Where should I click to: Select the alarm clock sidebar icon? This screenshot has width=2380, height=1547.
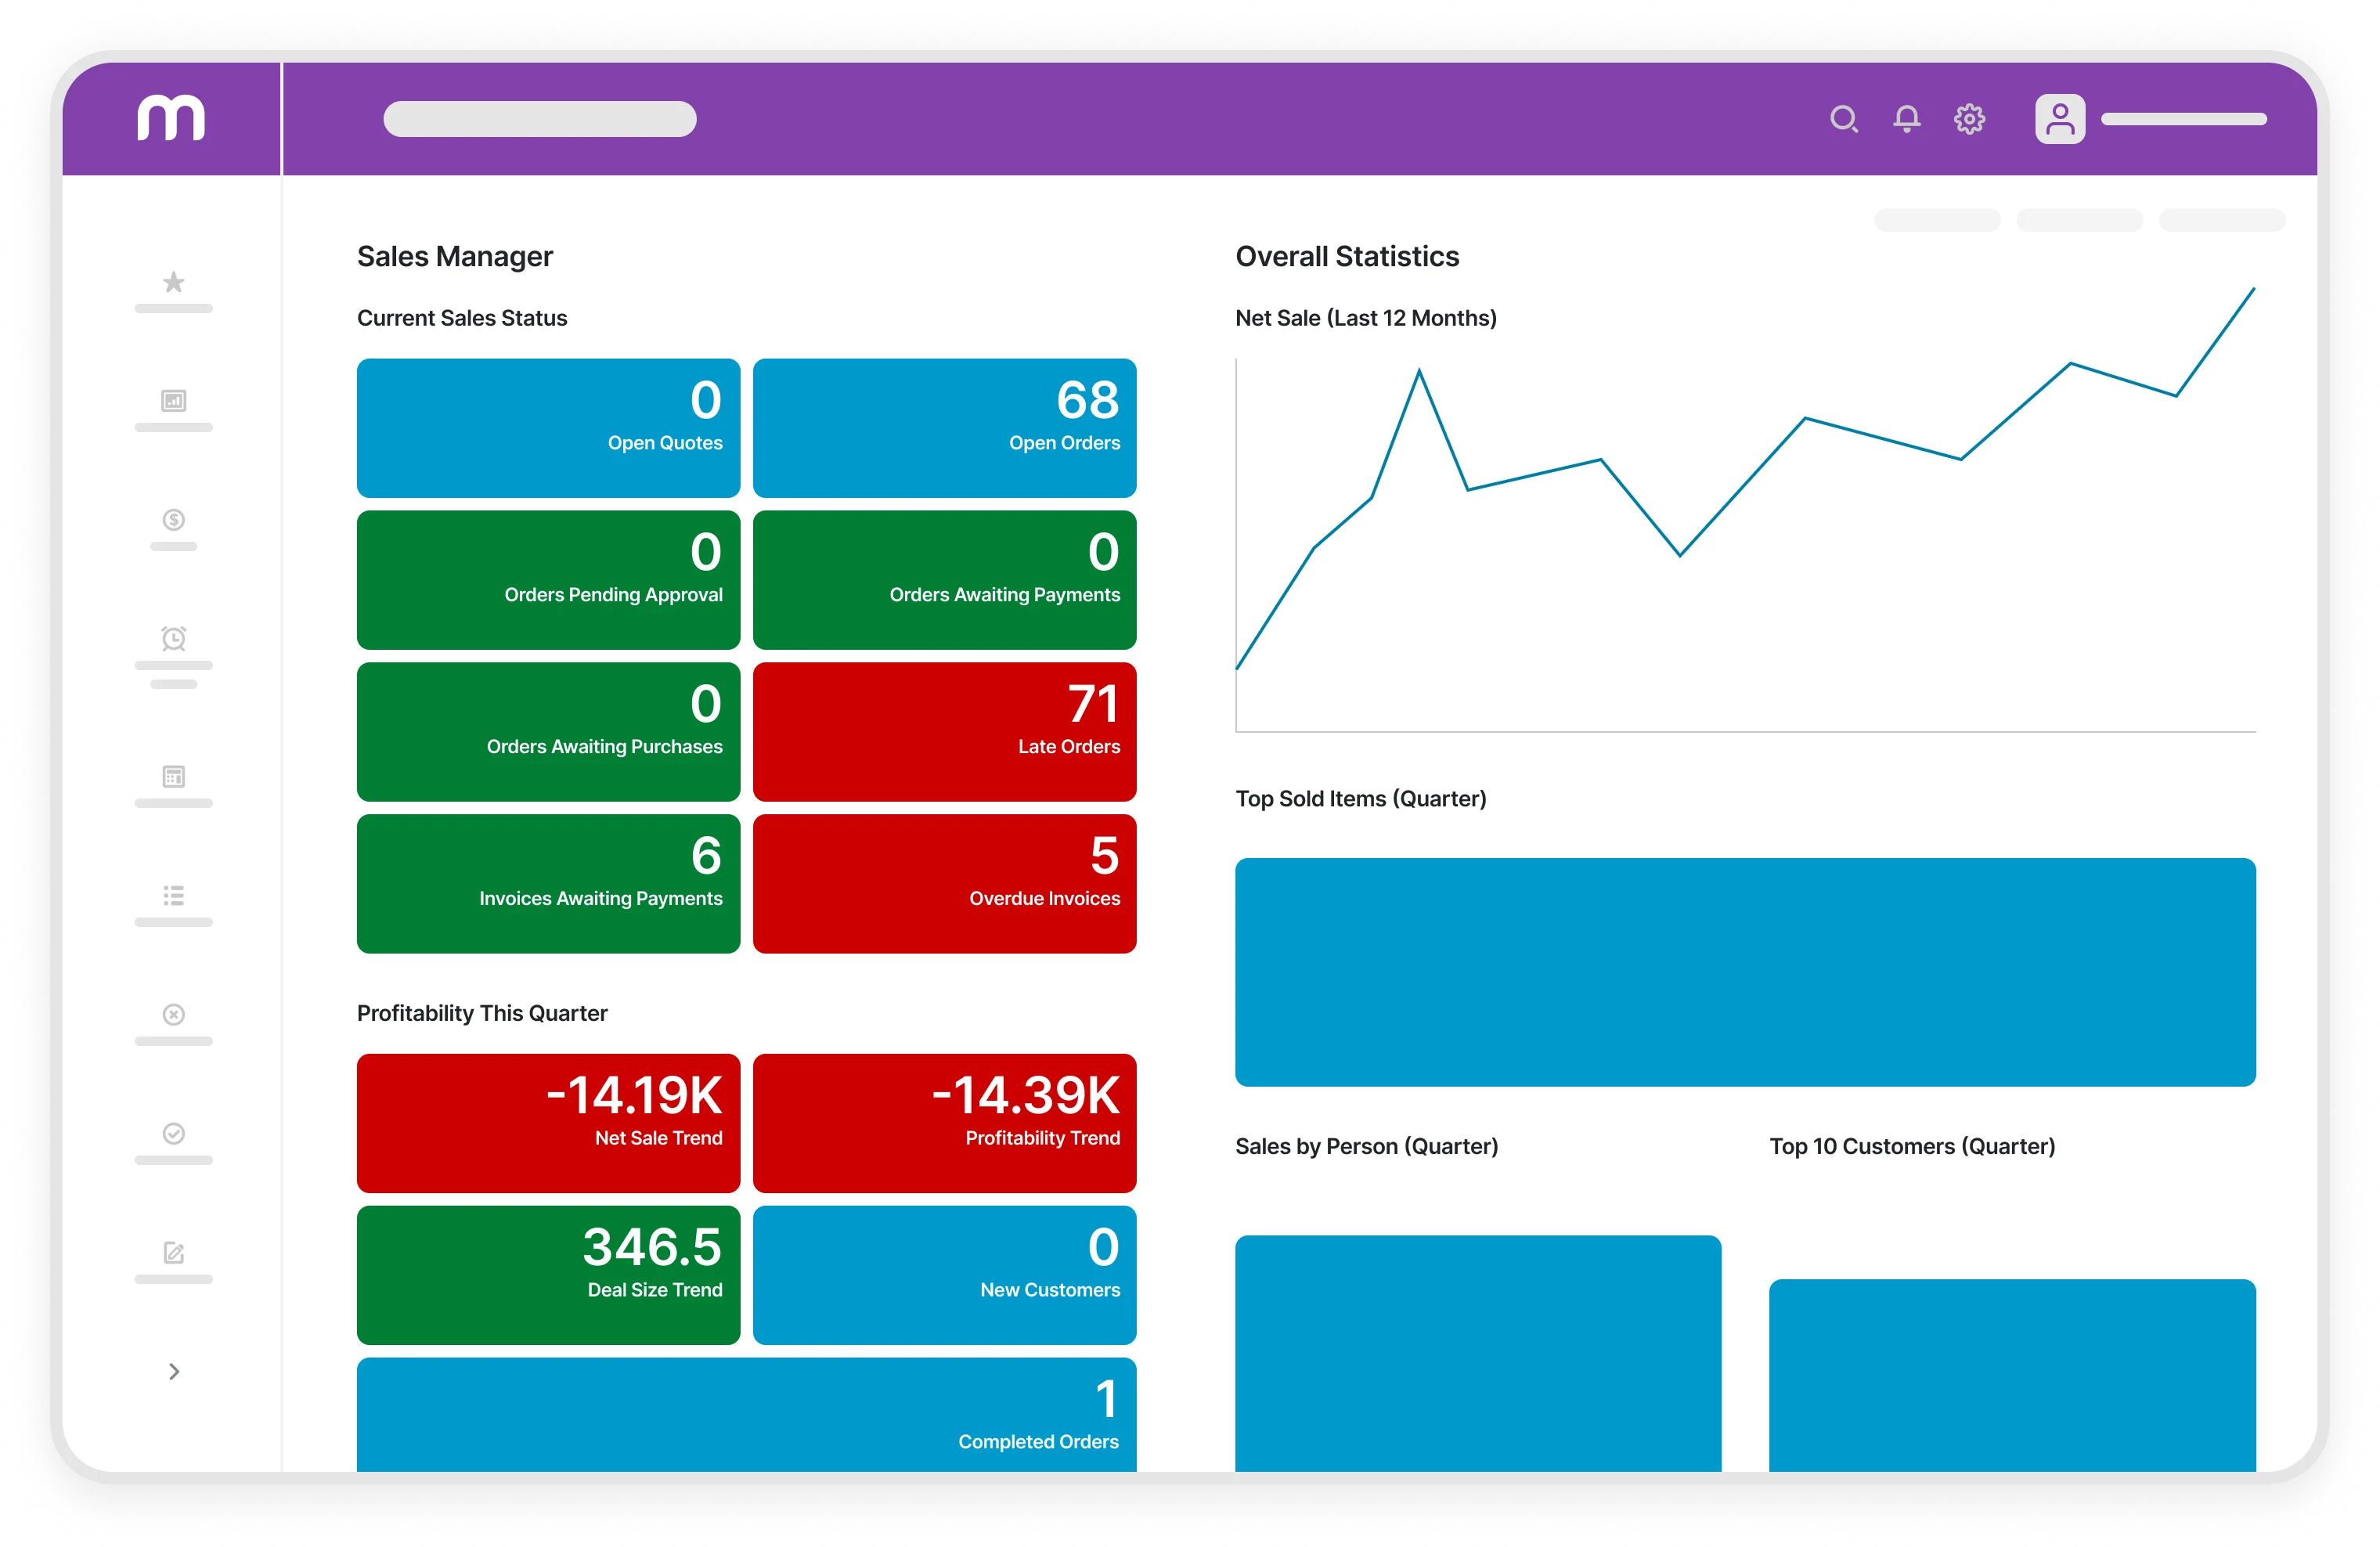174,638
